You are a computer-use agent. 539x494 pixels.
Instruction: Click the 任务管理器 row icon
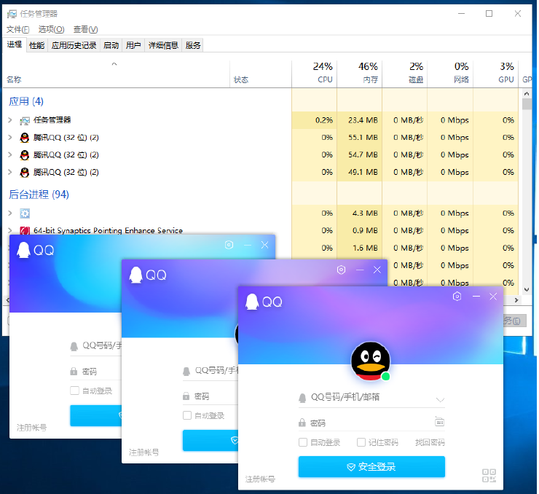point(25,121)
